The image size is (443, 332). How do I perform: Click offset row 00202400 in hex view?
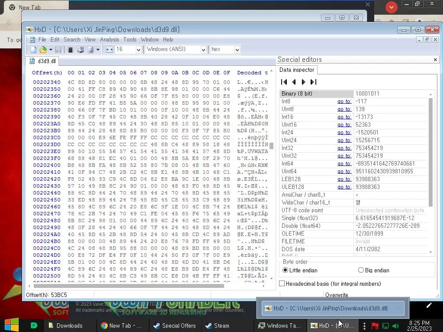click(47, 165)
